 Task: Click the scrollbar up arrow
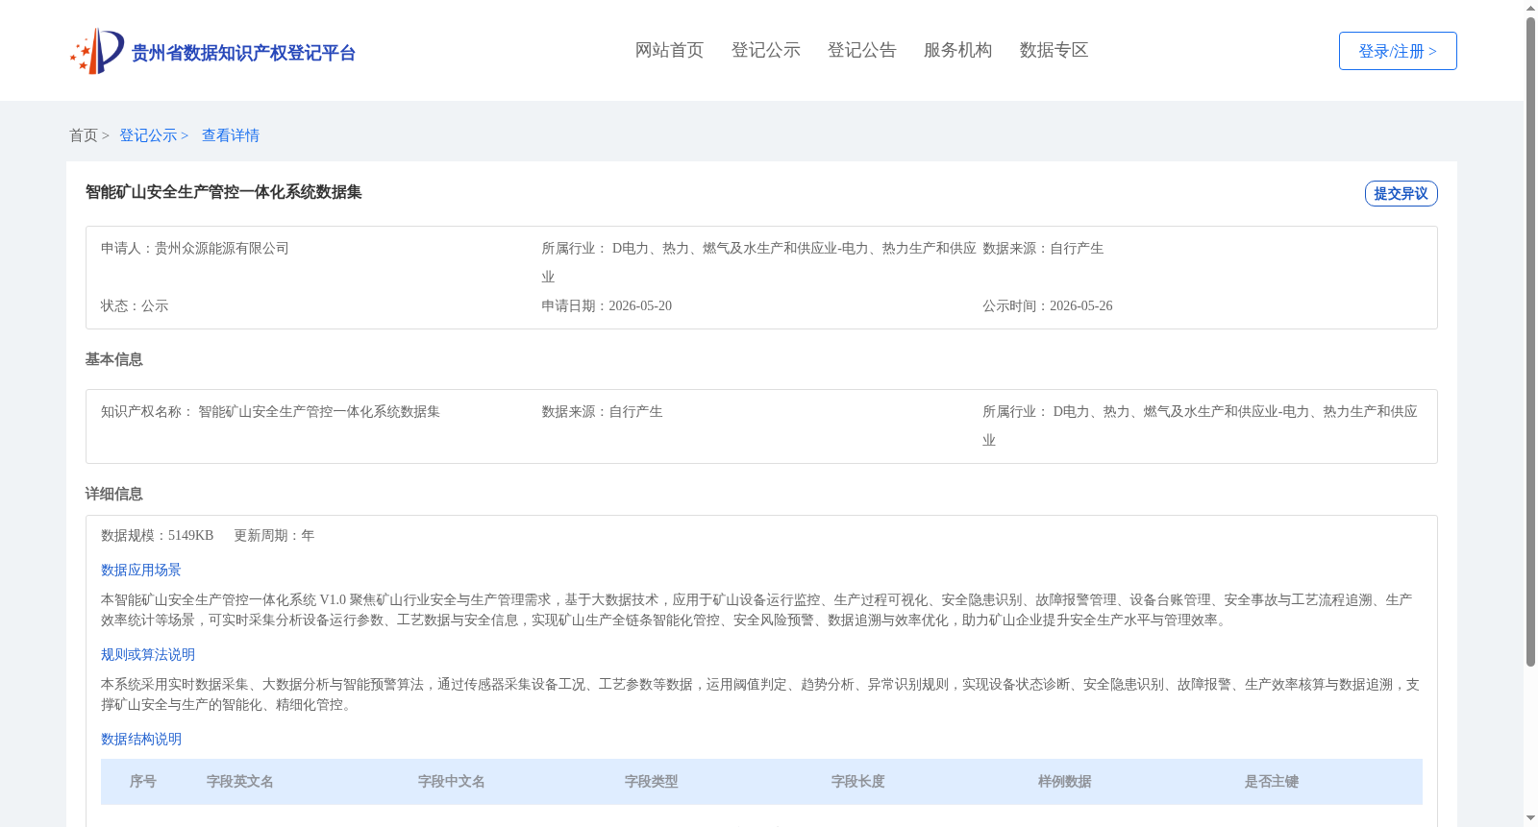click(x=1530, y=8)
